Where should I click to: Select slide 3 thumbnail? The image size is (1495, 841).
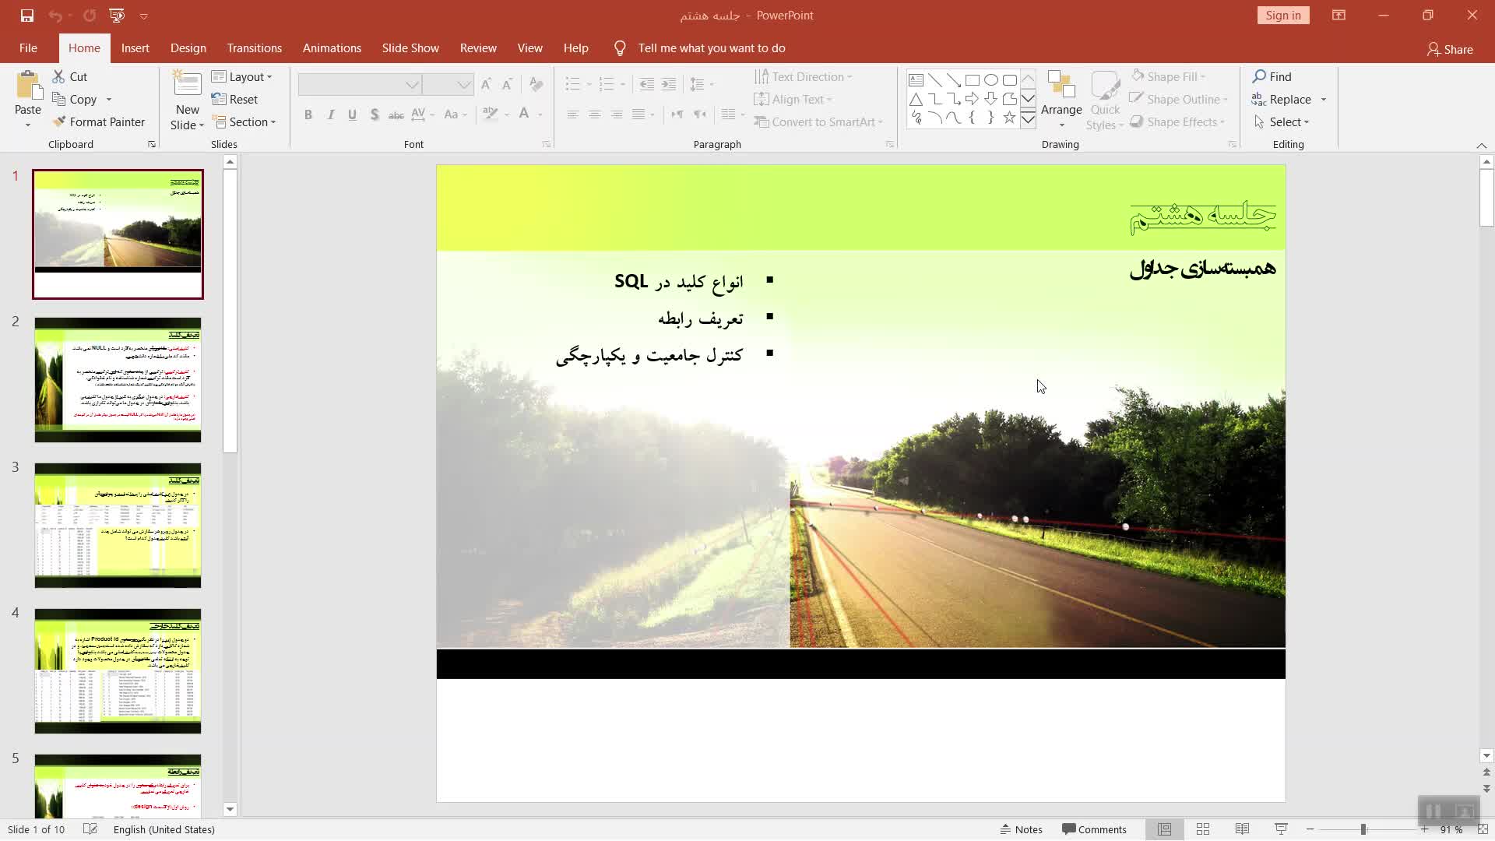[x=118, y=525]
